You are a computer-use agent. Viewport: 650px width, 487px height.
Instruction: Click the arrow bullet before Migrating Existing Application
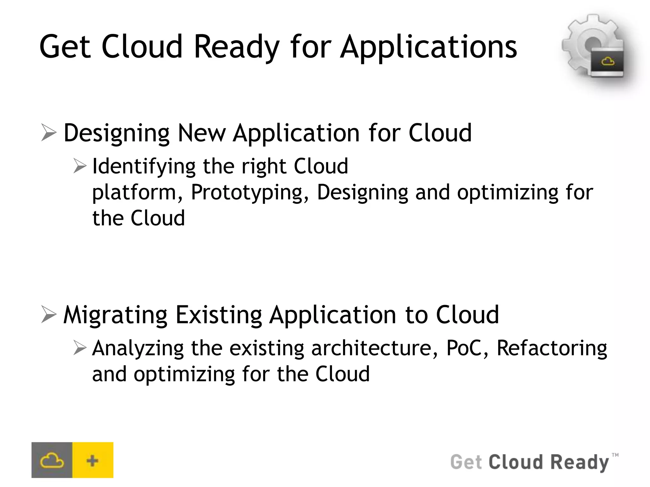tap(49, 315)
